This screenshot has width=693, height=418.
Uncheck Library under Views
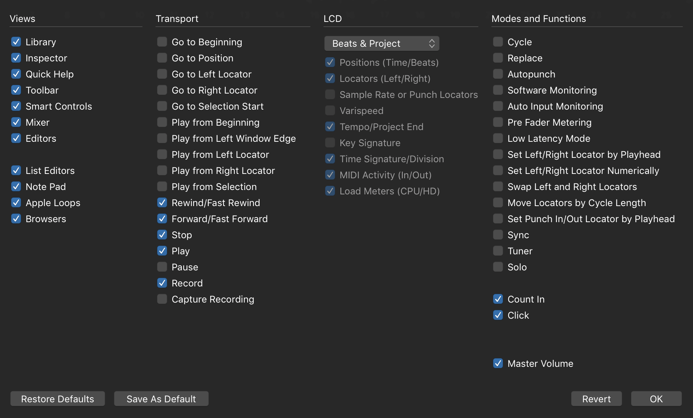[16, 42]
